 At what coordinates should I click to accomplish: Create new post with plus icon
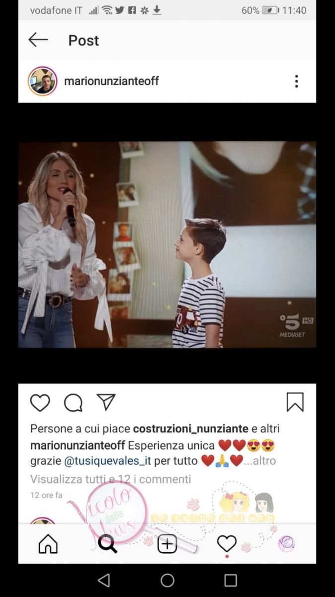click(x=167, y=544)
